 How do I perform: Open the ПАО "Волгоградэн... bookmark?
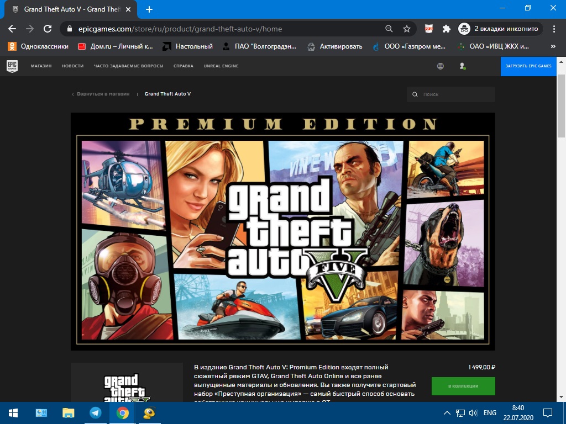tap(259, 46)
